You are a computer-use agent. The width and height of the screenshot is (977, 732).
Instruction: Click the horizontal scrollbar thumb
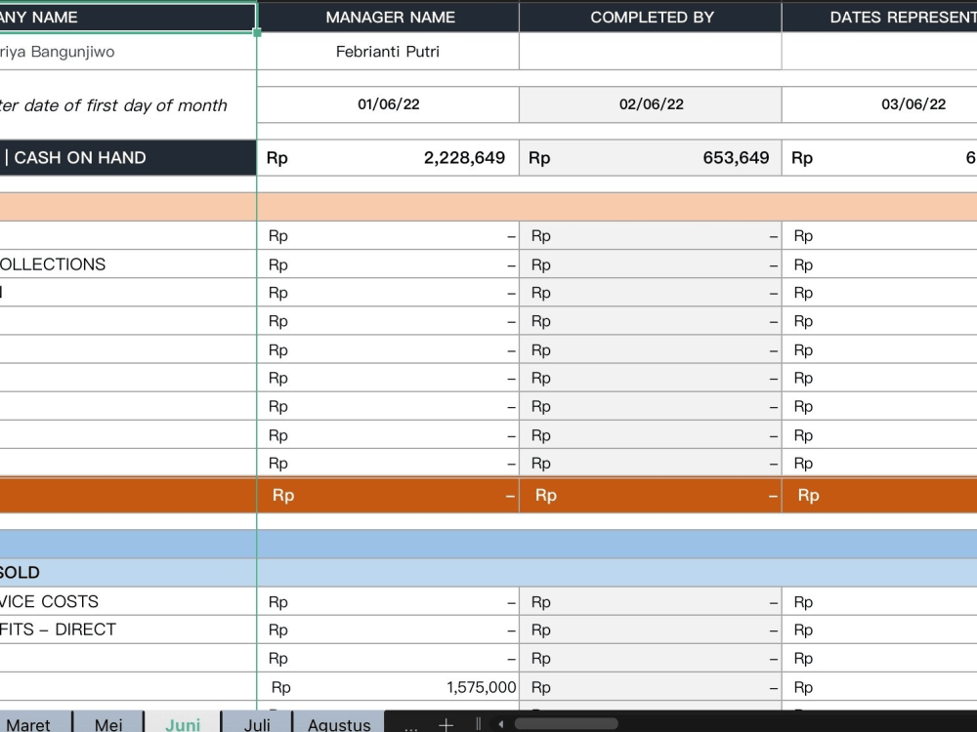click(x=566, y=724)
